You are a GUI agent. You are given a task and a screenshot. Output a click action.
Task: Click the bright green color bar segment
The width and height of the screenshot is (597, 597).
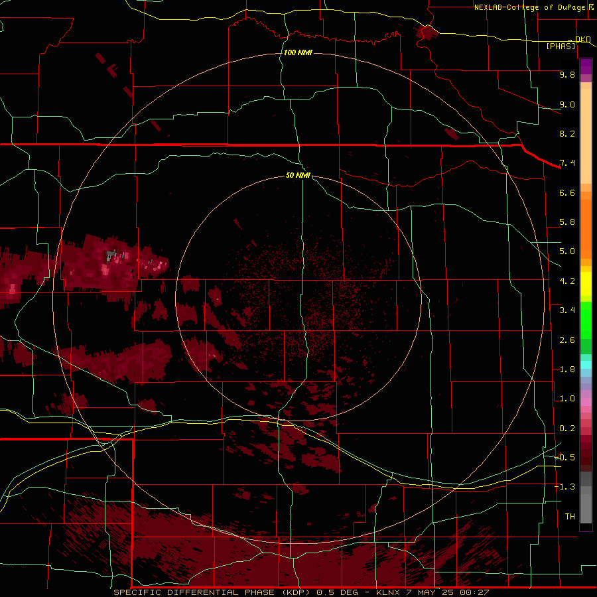point(586,320)
